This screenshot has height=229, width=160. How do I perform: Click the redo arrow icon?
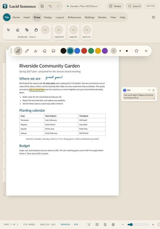click(58, 6)
